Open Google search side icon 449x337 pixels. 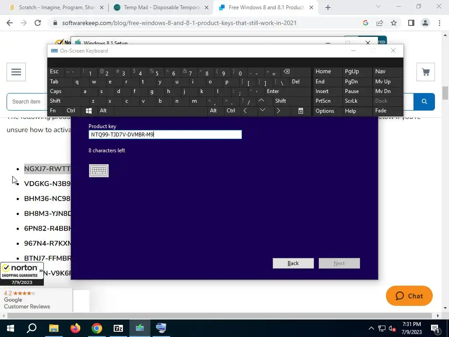tap(365, 23)
